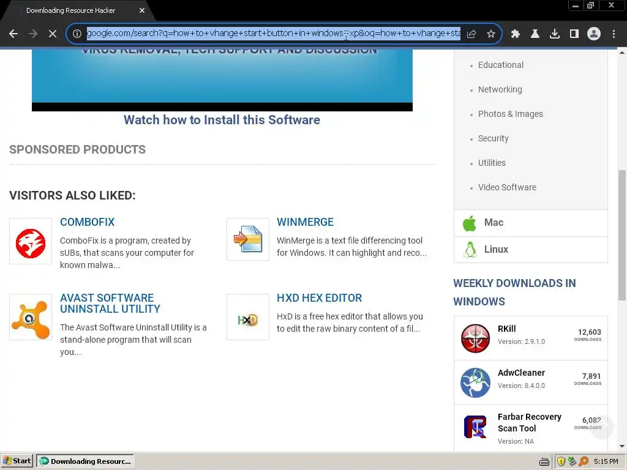Image resolution: width=627 pixels, height=470 pixels.
Task: Click the AdwCleaner bug icon
Action: [x=475, y=382]
